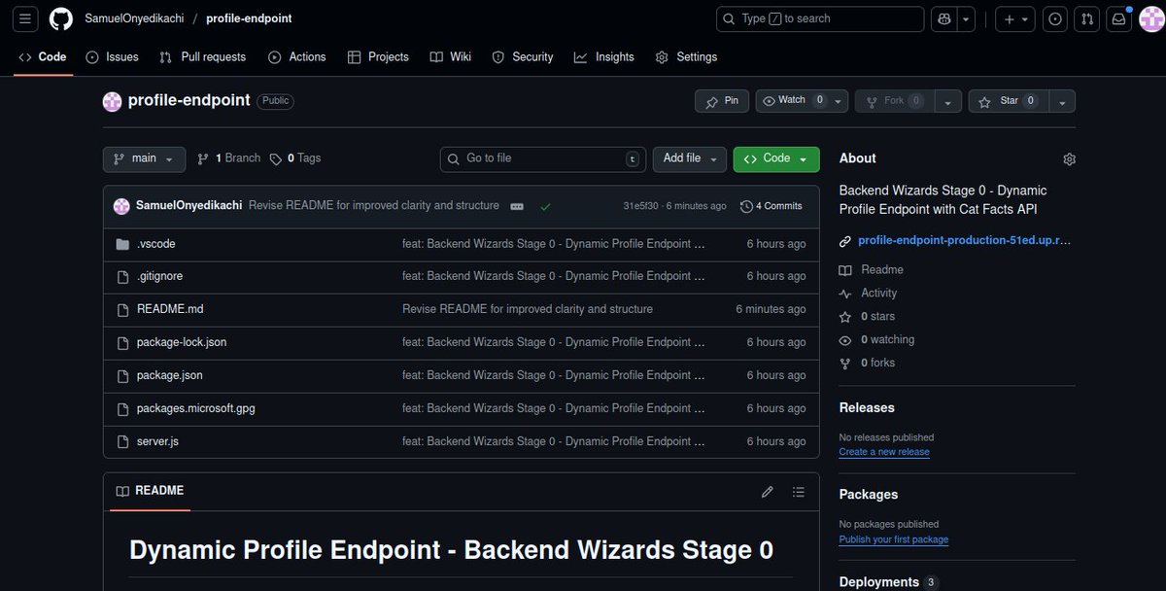Focus the Go to file input
1166x591 pixels.
542,158
